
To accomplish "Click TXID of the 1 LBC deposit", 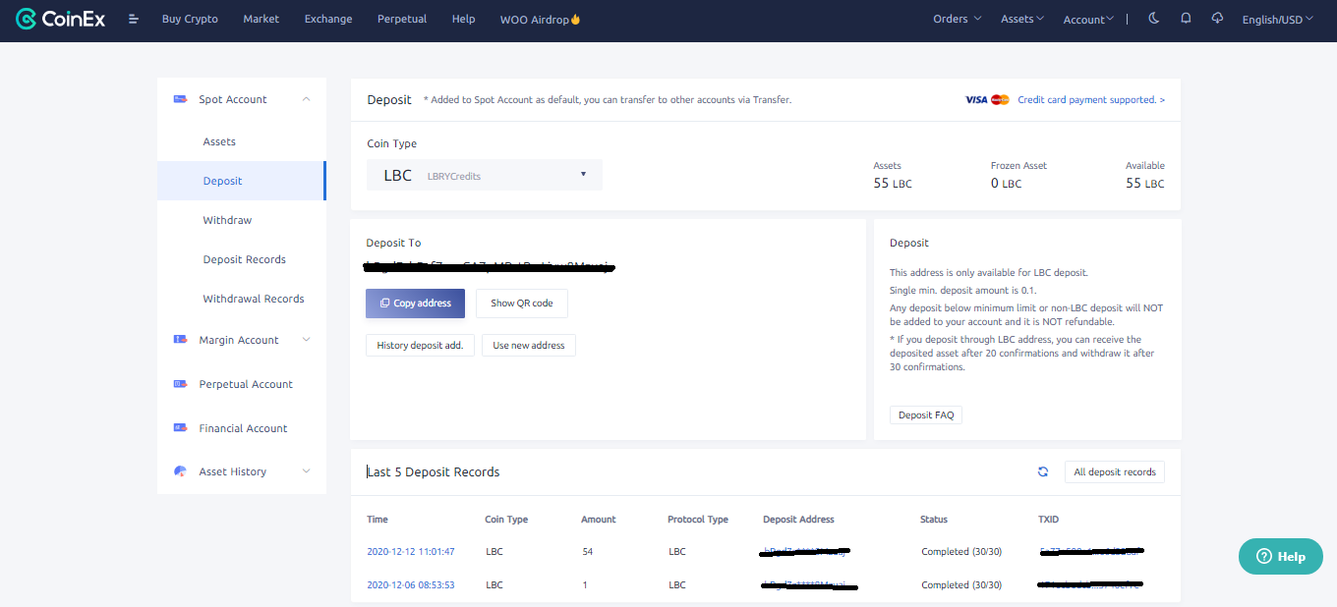I will pos(1090,585).
